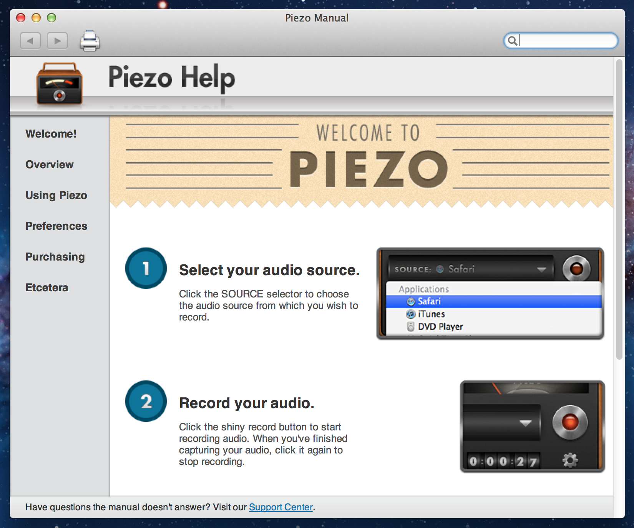Click the Record your audio heading
This screenshot has width=634, height=528.
pyautogui.click(x=247, y=403)
